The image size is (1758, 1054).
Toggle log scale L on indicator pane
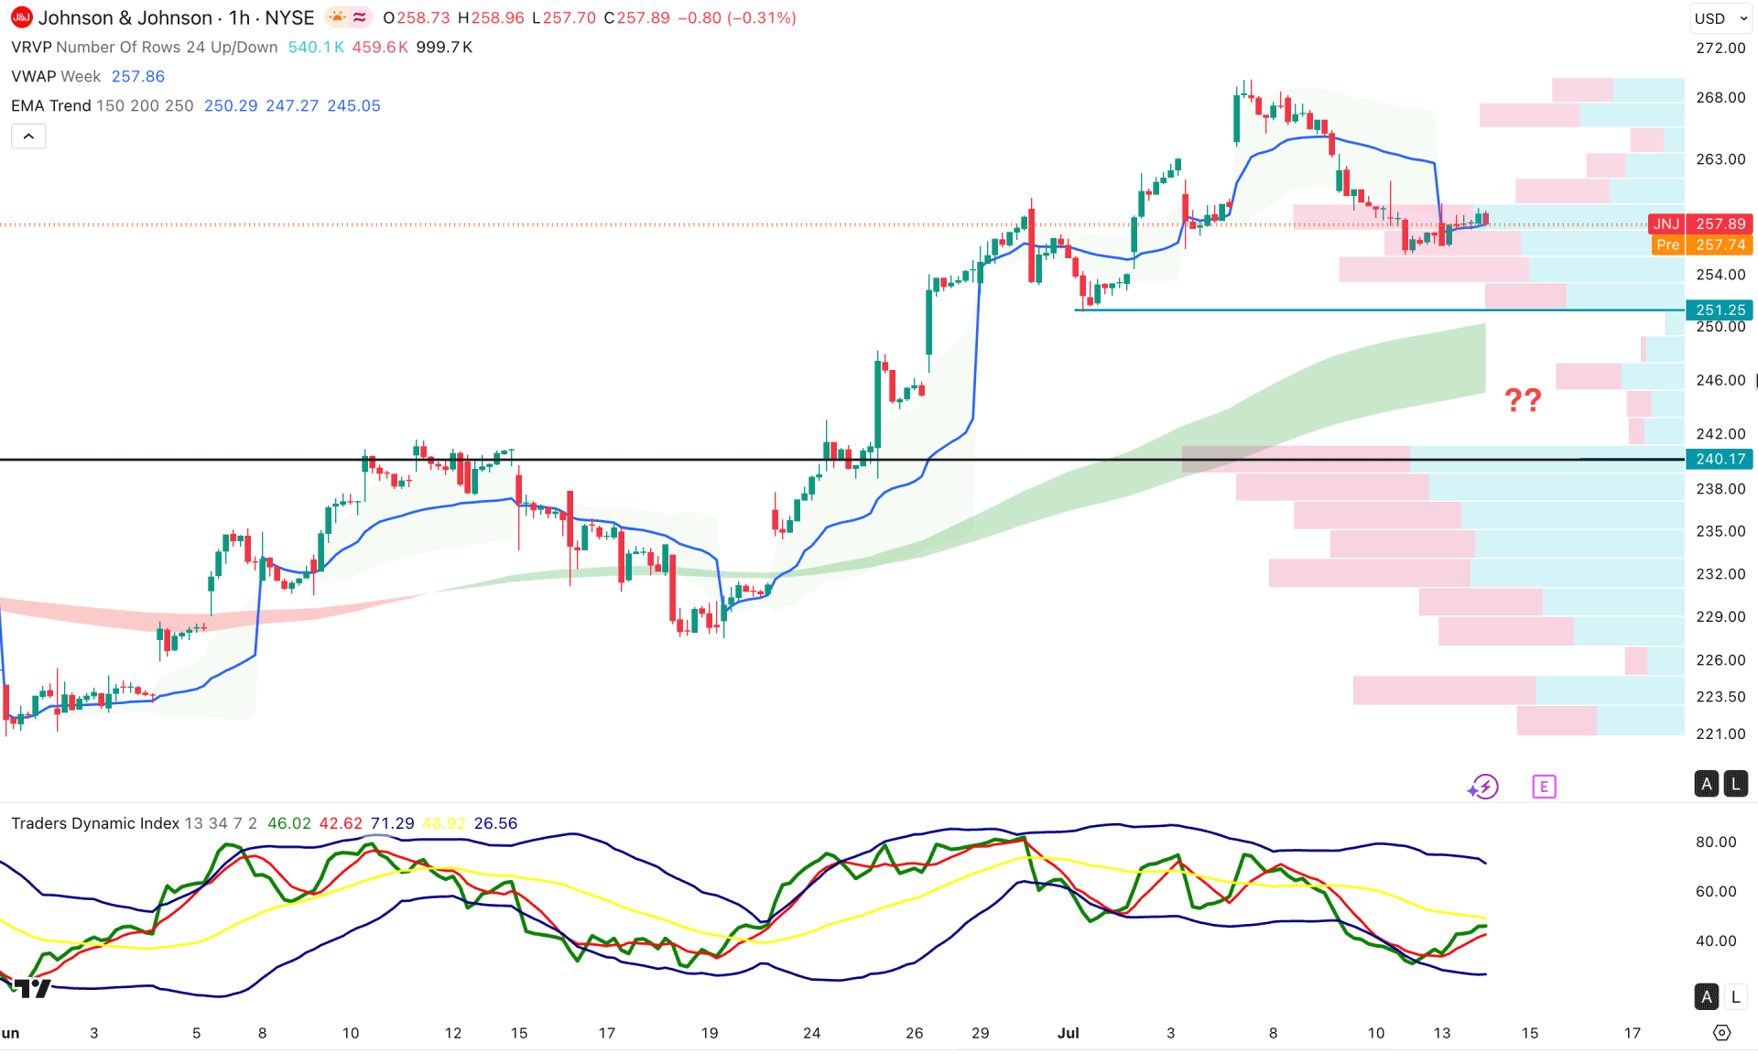point(1735,997)
